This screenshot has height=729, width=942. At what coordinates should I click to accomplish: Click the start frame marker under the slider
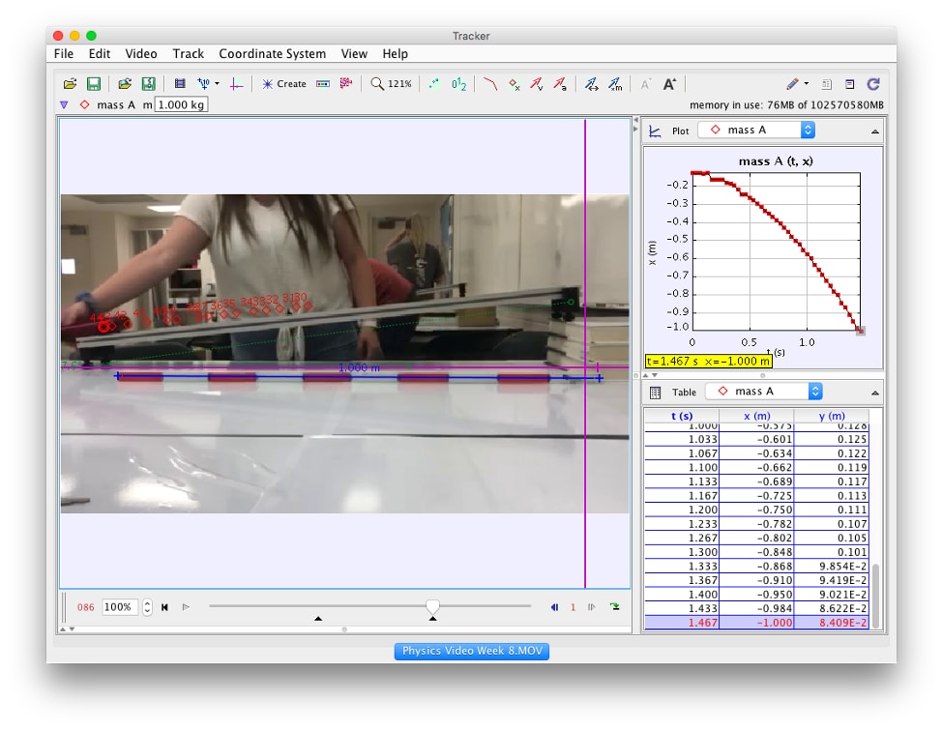318,618
